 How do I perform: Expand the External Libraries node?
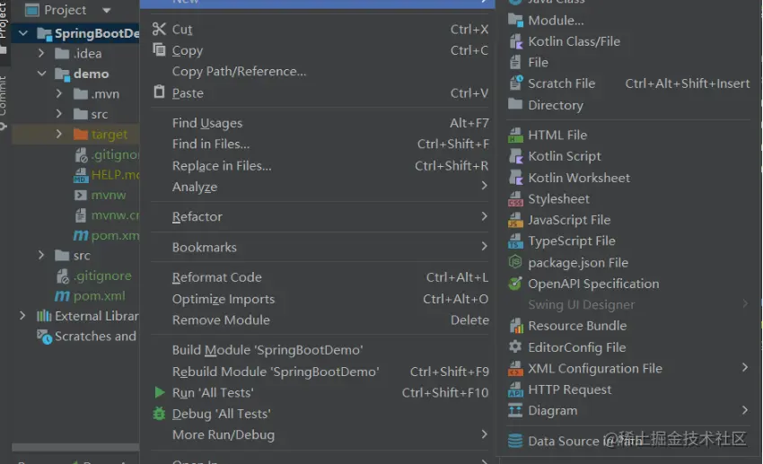point(22,316)
